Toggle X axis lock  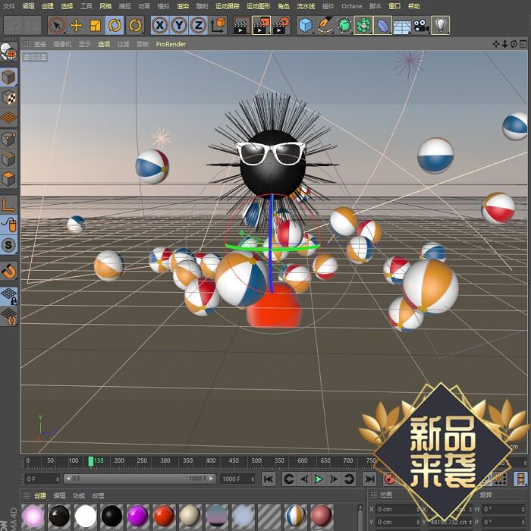[x=160, y=25]
